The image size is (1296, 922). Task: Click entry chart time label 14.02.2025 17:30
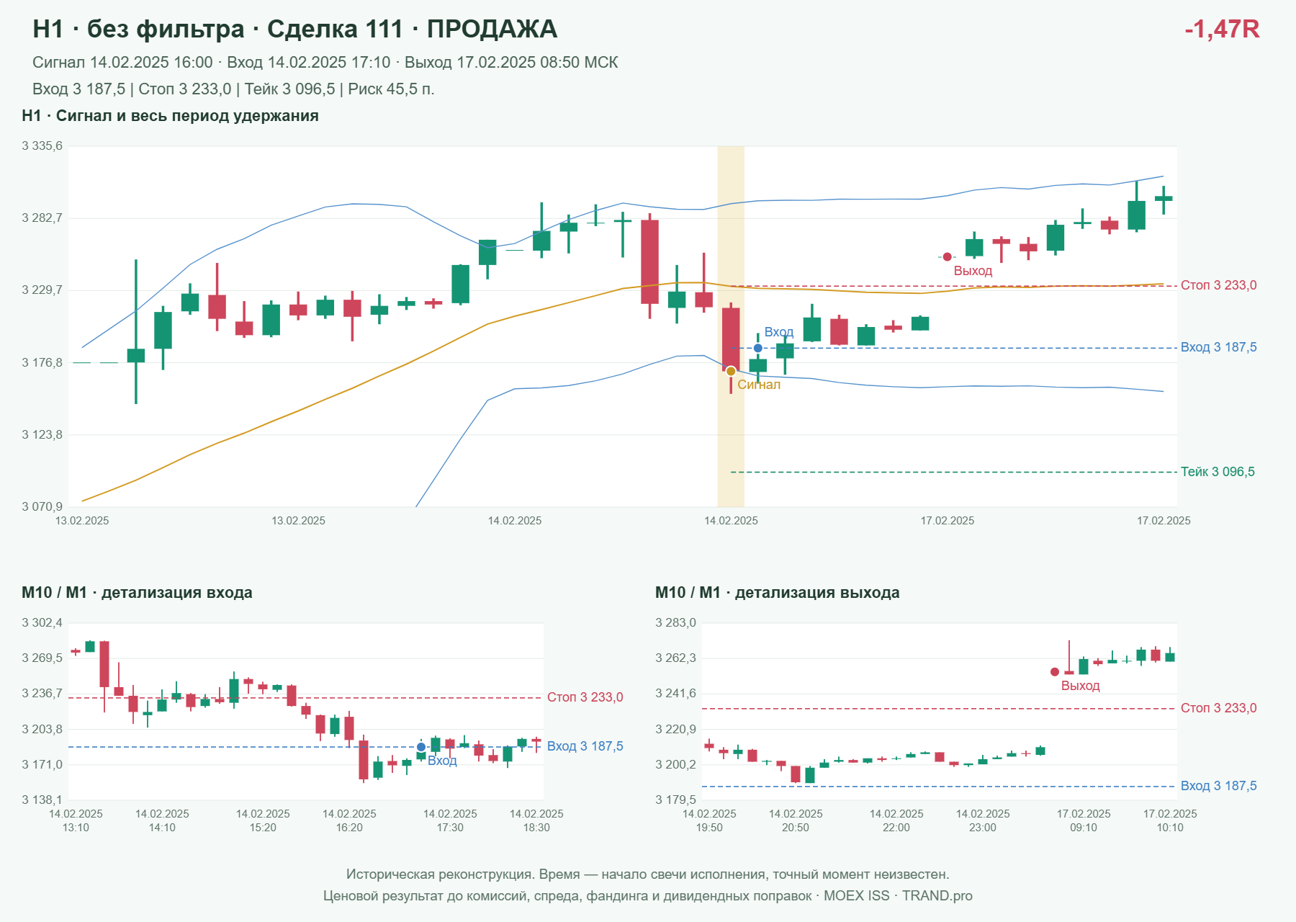point(450,820)
